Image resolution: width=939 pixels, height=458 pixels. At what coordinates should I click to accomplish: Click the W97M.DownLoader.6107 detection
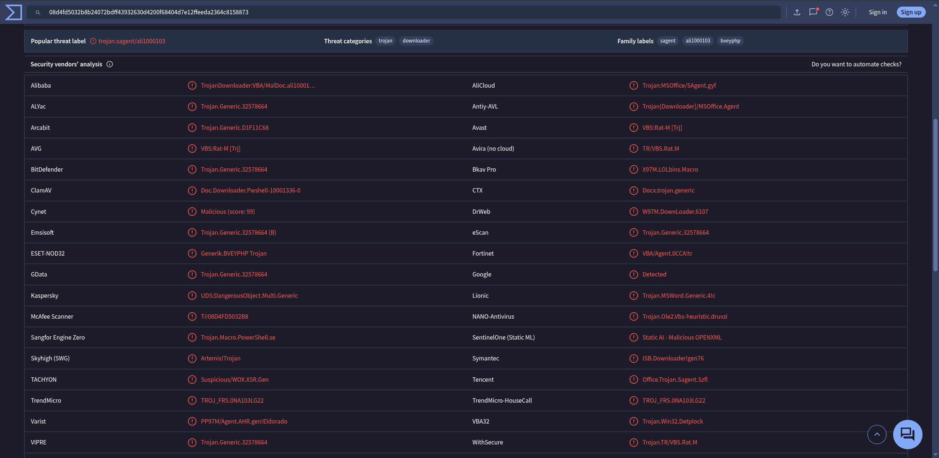click(675, 212)
